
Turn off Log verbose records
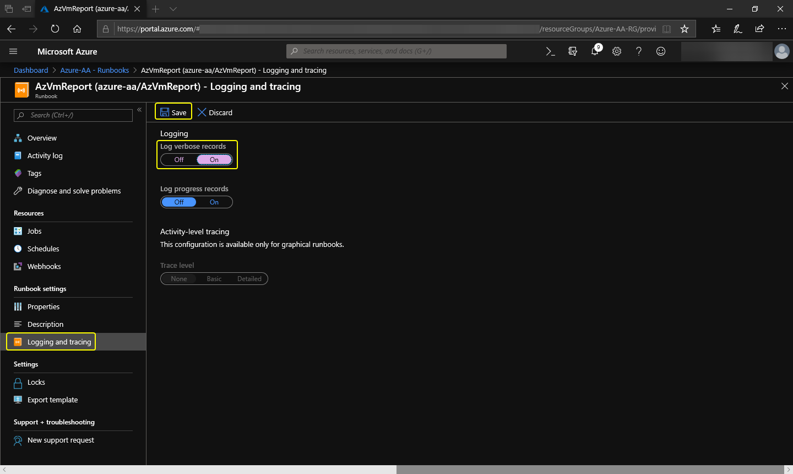pyautogui.click(x=179, y=160)
